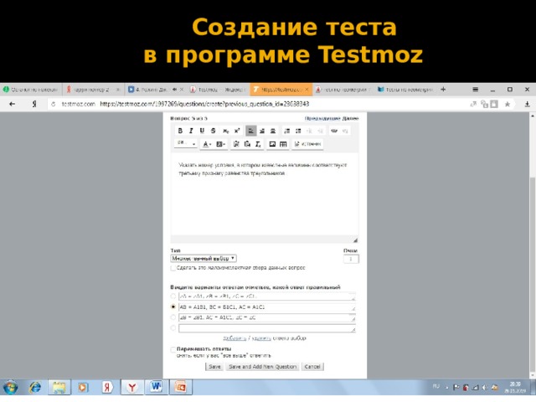
Task: Click the paste as plain text icon
Action: point(236,144)
